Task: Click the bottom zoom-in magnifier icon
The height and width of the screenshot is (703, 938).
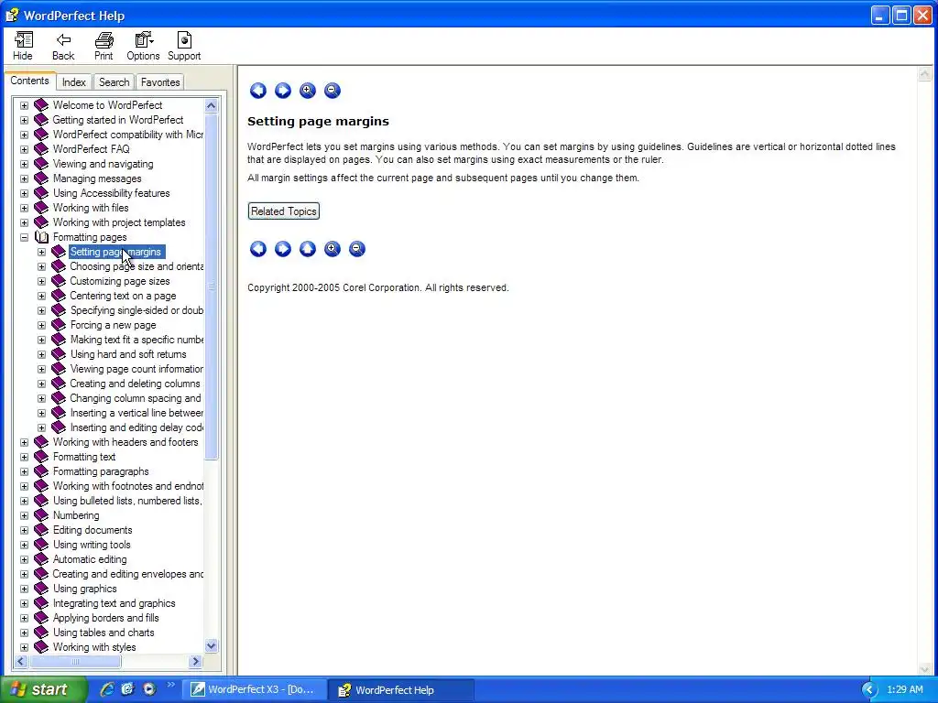Action: (332, 249)
